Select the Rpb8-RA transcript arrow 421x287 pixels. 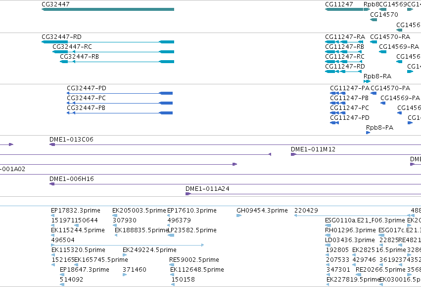(367, 81)
